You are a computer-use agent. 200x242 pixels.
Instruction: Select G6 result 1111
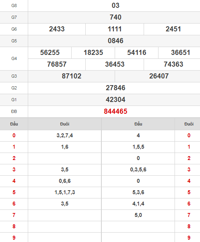[115, 29]
